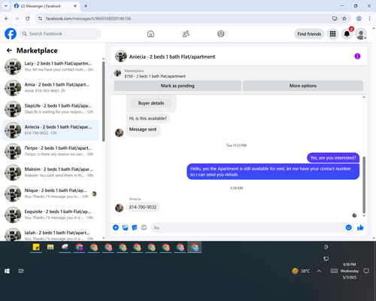The image size is (376, 301).
Task: Open the tab search dropdown
Action: pyautogui.click(x=6, y=6)
